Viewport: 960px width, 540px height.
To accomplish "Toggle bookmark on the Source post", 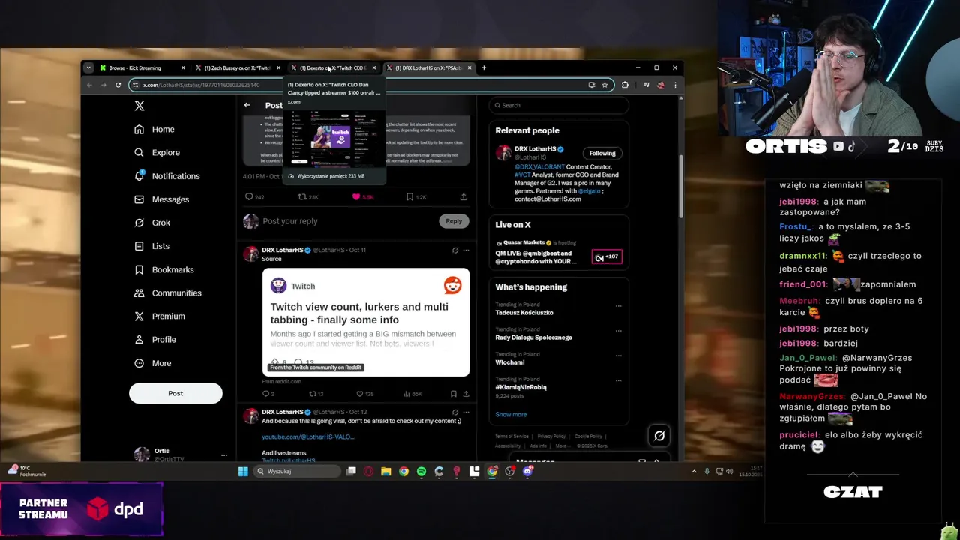I will (x=453, y=393).
